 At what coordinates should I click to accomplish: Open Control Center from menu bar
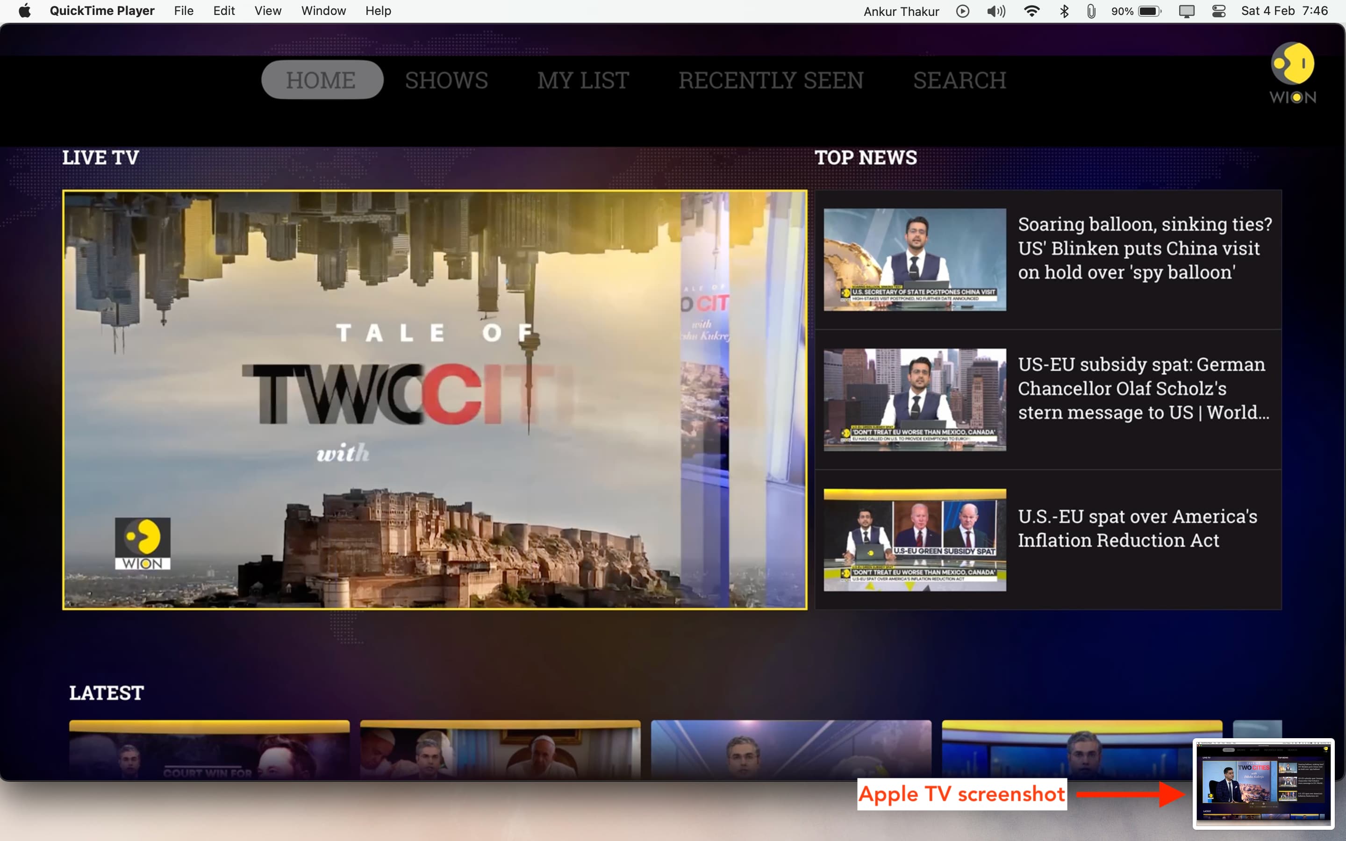pyautogui.click(x=1218, y=11)
